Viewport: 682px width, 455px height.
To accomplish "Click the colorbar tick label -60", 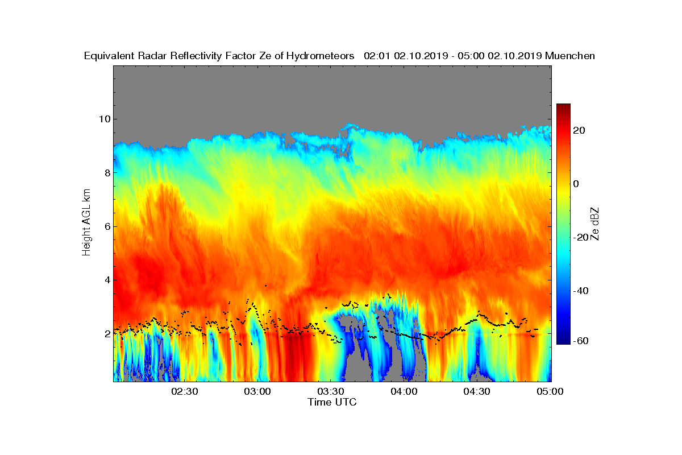I will [581, 341].
